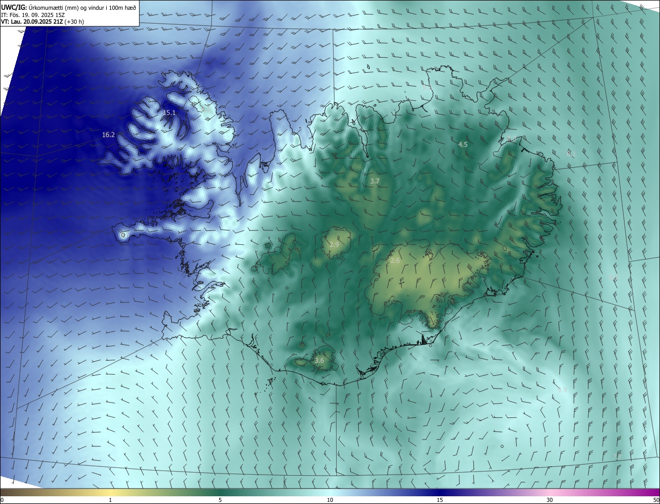Click the 16.2 value west of Westfjords

point(108,135)
